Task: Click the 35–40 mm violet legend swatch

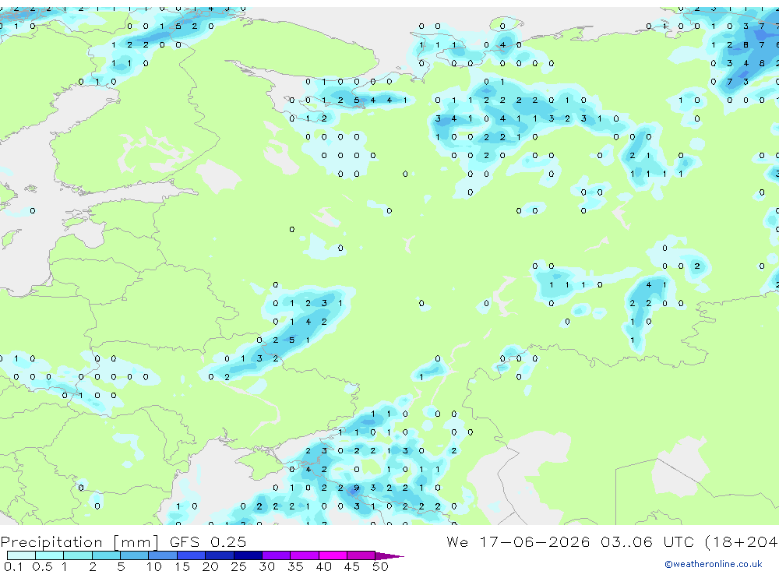Action: pyautogui.click(x=304, y=555)
